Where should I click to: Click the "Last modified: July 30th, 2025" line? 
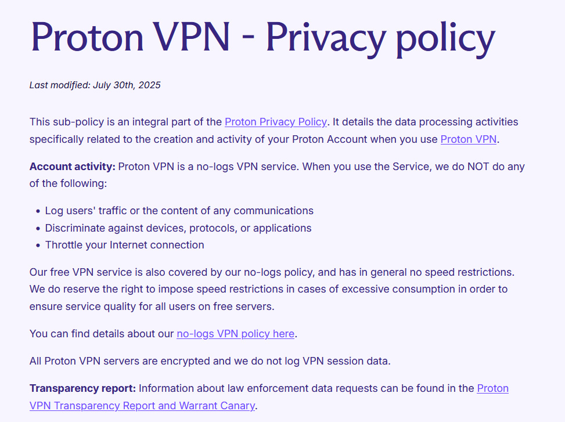pyautogui.click(x=95, y=85)
